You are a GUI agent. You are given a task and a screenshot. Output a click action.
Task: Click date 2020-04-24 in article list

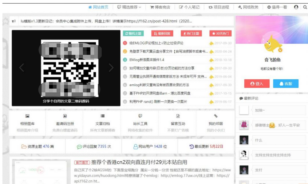point(223,52)
